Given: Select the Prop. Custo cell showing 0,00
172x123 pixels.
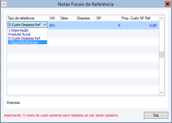Looking at the screenshot, I should (x=140, y=25).
